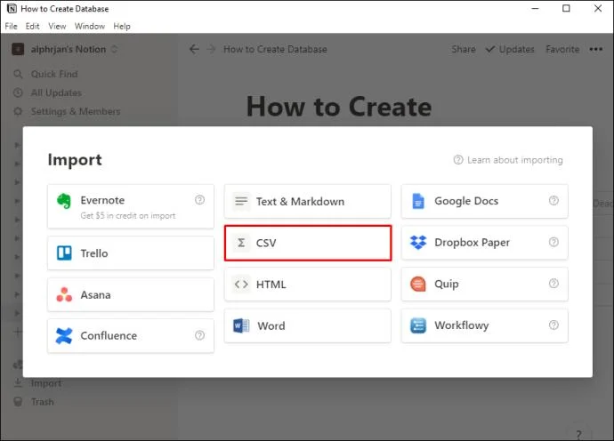Open Learn about importing link
This screenshot has width=614, height=441.
[508, 160]
